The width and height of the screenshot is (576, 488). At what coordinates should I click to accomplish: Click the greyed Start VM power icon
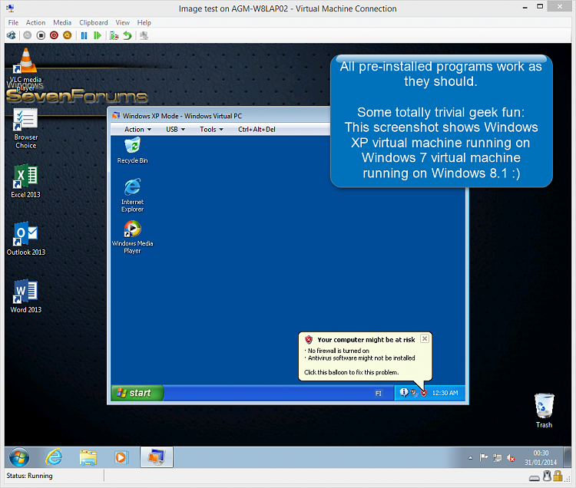pyautogui.click(x=27, y=35)
